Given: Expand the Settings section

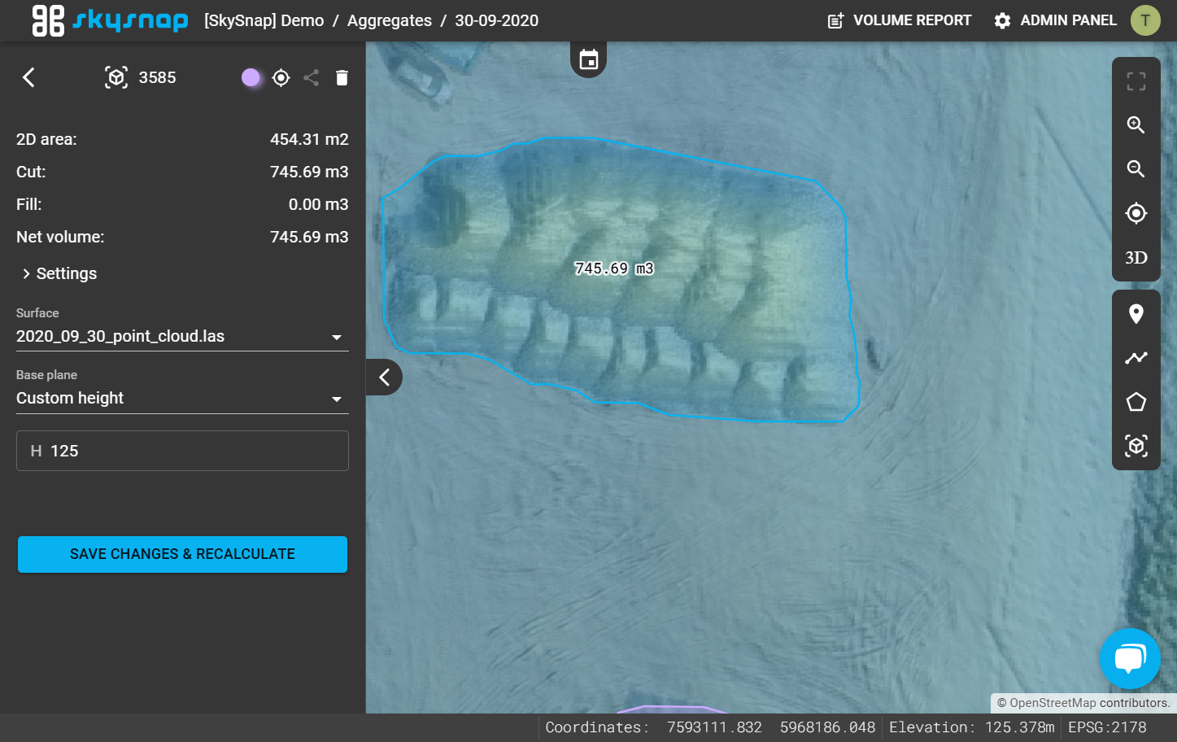Looking at the screenshot, I should (59, 273).
